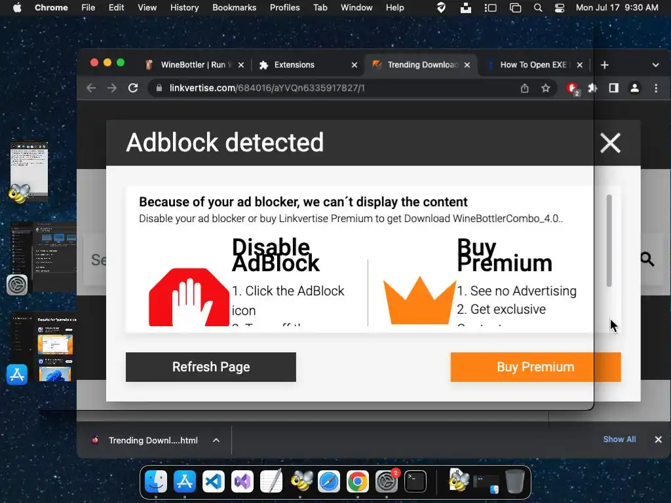Open Control Center in menu bar
The image size is (671, 503).
(x=560, y=8)
